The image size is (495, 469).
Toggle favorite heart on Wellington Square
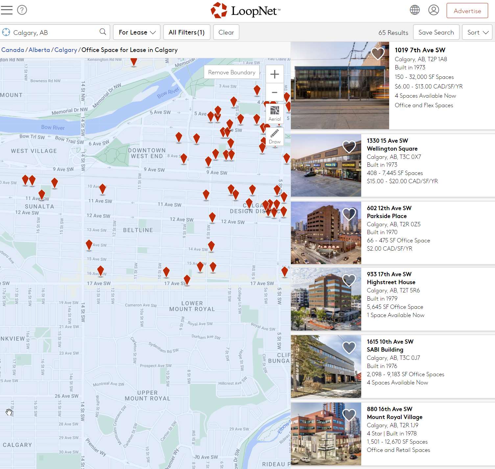pyautogui.click(x=349, y=146)
